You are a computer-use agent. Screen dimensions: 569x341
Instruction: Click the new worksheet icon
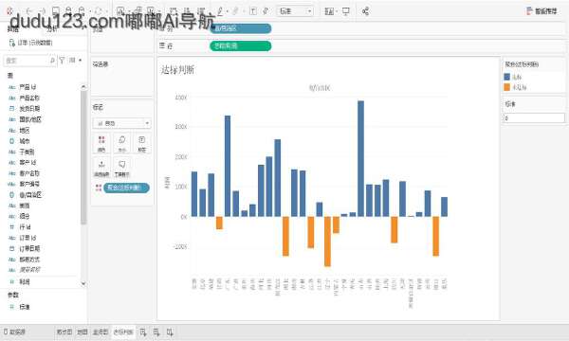[x=143, y=332]
